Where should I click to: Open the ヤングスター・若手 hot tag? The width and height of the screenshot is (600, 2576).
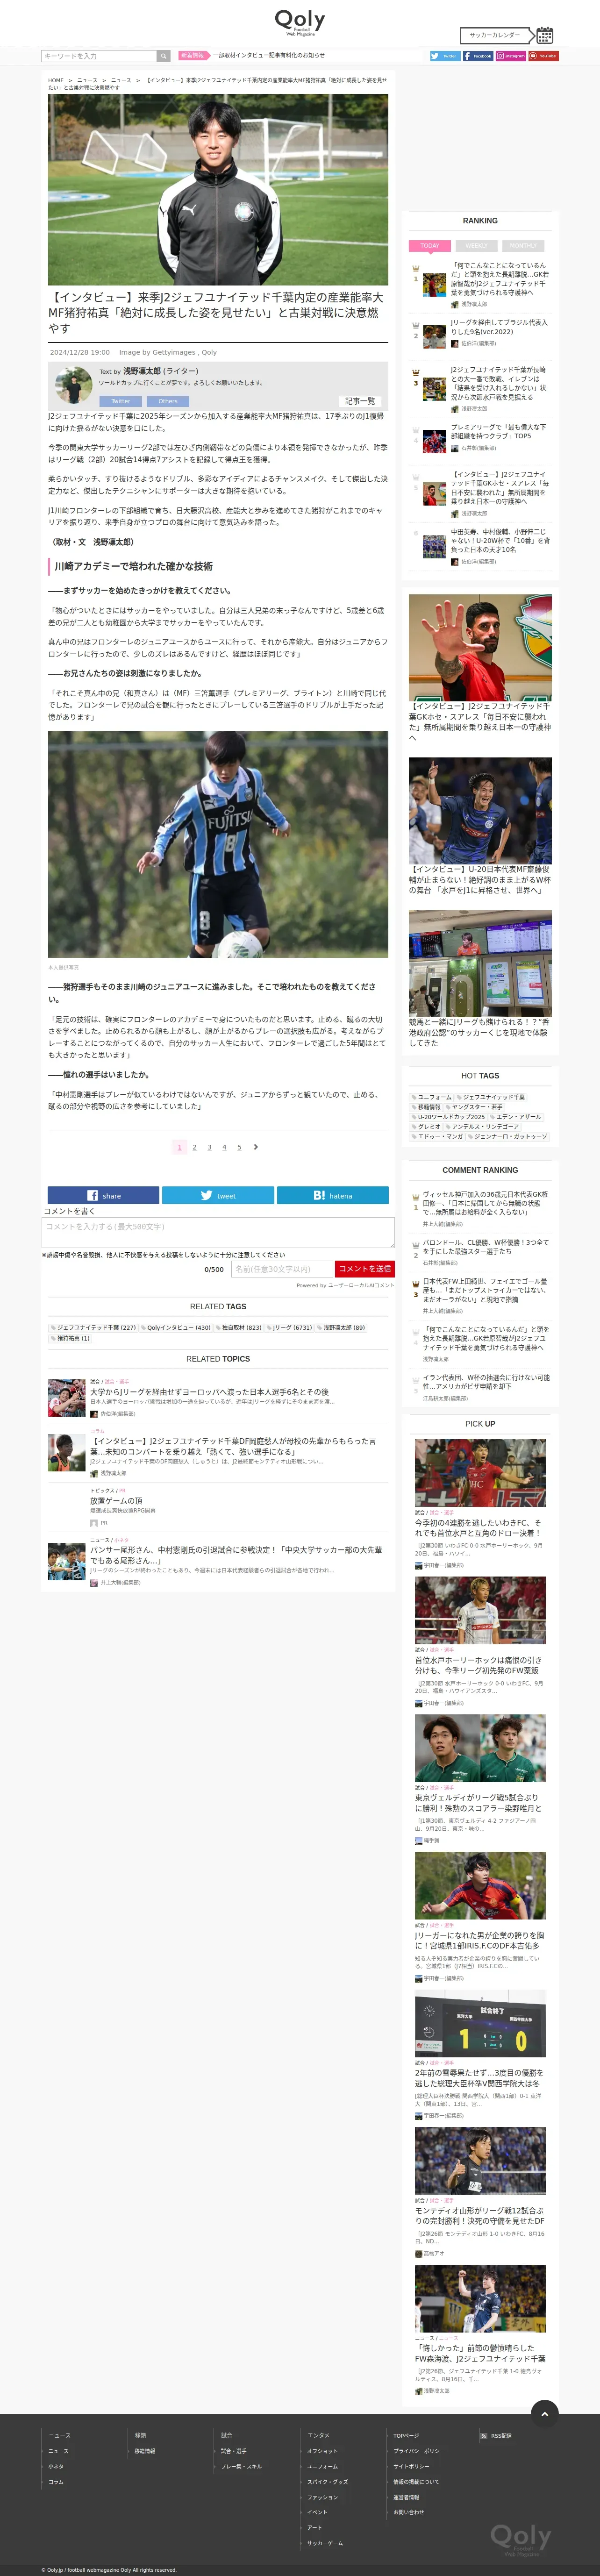(x=473, y=1107)
